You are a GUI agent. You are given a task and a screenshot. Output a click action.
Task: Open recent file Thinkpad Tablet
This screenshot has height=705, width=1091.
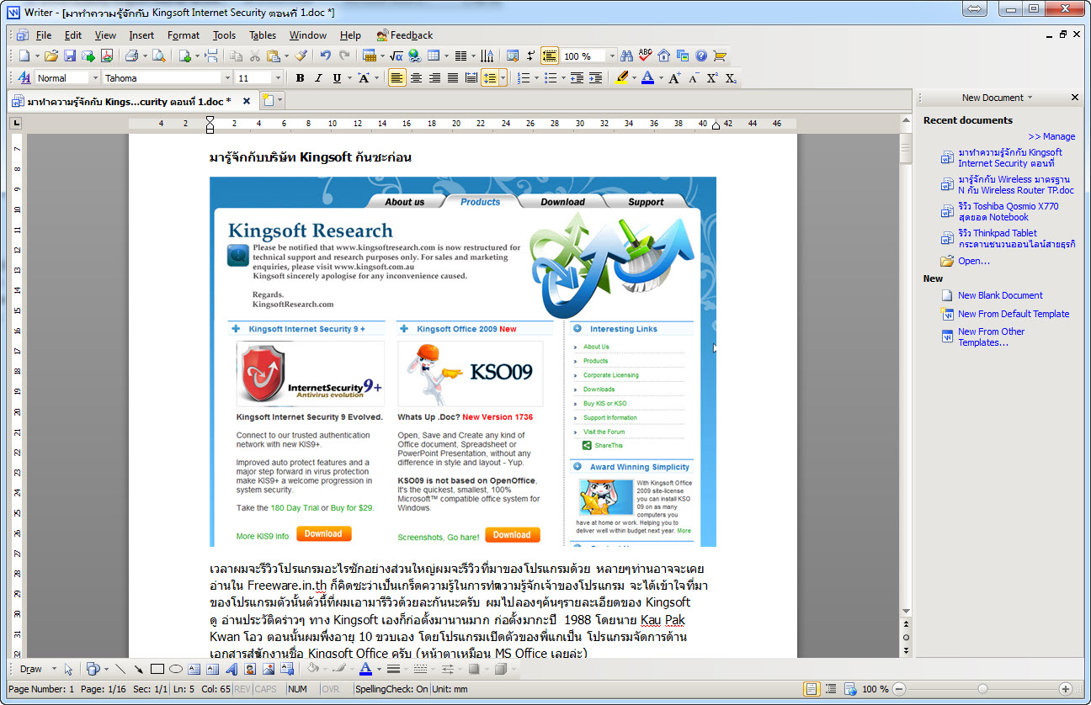tap(1017, 238)
